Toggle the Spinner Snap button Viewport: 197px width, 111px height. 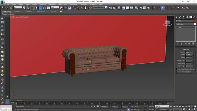(x=86, y=8)
